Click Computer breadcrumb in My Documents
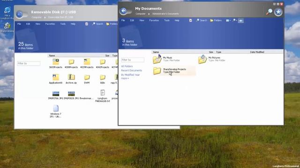The height and width of the screenshot is (168, 300). point(141,14)
